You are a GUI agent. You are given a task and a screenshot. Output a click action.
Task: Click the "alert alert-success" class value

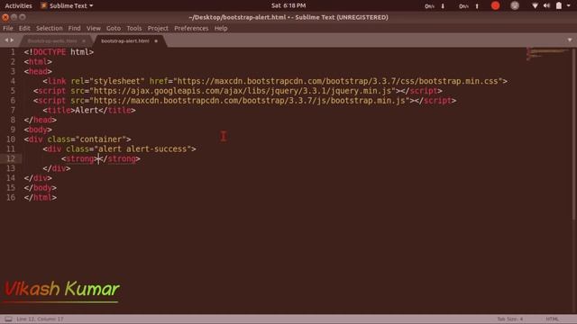tap(142, 149)
